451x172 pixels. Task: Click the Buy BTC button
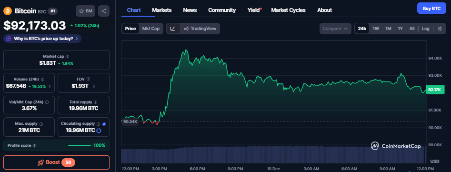pyautogui.click(x=432, y=9)
